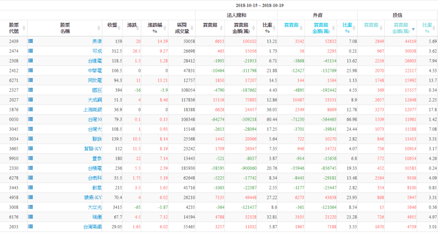
Task: Open the list icon for 台灣高鐵
Action: pos(31,227)
